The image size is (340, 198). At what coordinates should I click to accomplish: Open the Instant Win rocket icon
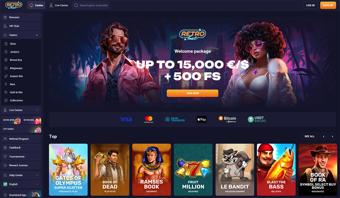click(x=6, y=76)
